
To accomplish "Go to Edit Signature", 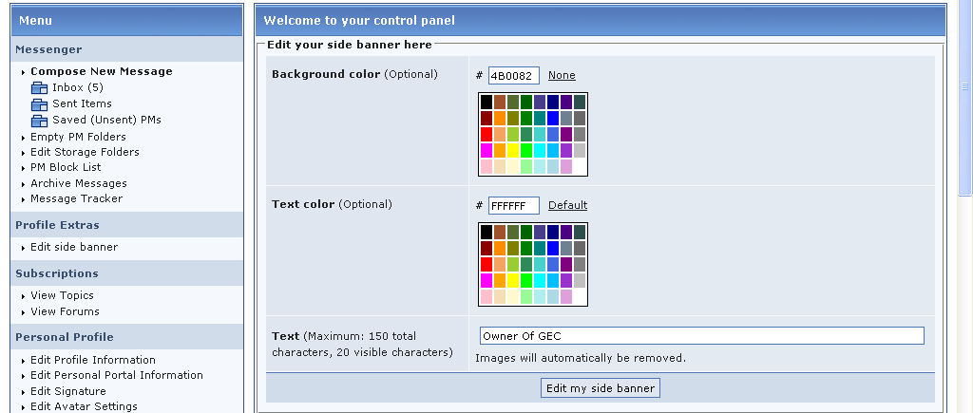I will (67, 391).
